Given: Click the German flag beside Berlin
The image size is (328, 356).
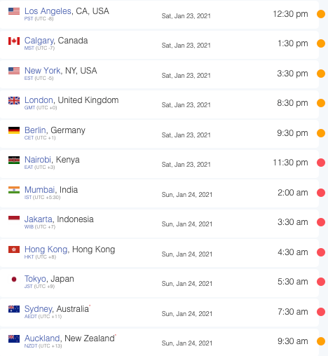Looking at the screenshot, I should (14, 130).
